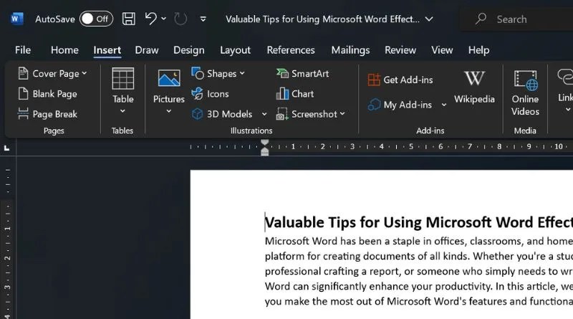Click the Screenshot camera icon

pos(282,114)
